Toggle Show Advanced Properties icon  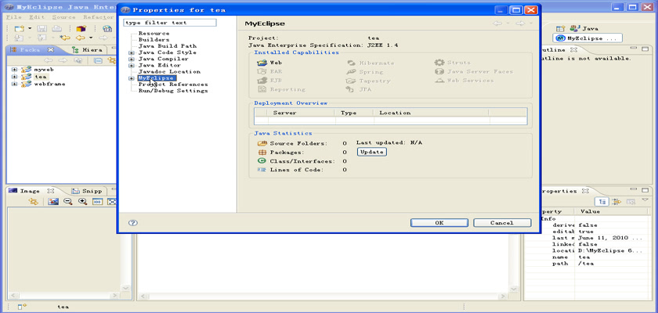tap(616, 202)
